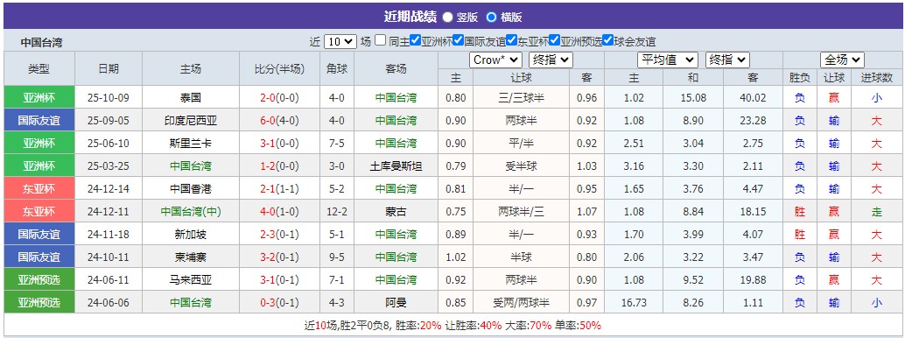Open the 2-1(1-1) score link
The height and width of the screenshot is (338, 905).
(x=280, y=189)
